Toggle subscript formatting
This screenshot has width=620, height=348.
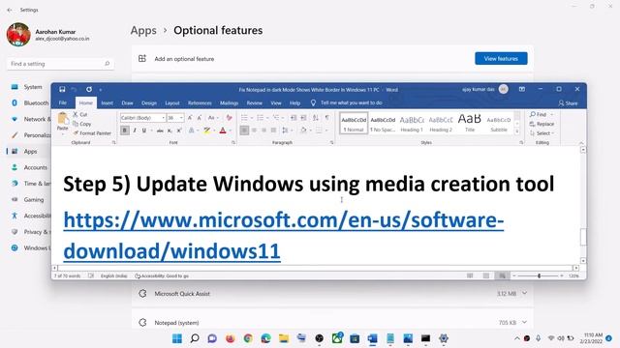click(170, 130)
